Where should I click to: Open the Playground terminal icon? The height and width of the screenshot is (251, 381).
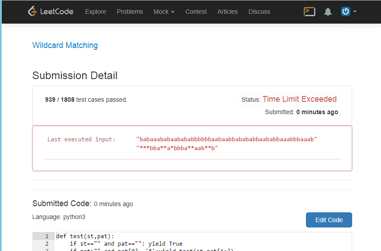[x=310, y=12]
